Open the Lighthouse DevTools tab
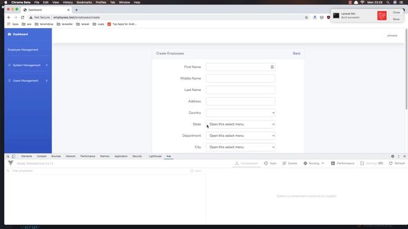Viewport: 408px width, 229px height. click(155, 156)
